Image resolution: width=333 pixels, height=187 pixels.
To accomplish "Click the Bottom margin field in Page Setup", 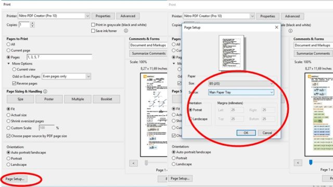I will click(268, 119).
